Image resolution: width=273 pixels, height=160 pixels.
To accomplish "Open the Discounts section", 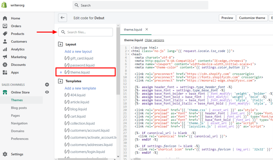I will pos(18,65).
